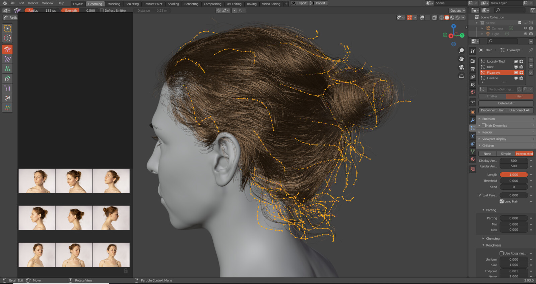Hide the Light in viewport
Image resolution: width=536 pixels, height=284 pixels.
coord(525,34)
